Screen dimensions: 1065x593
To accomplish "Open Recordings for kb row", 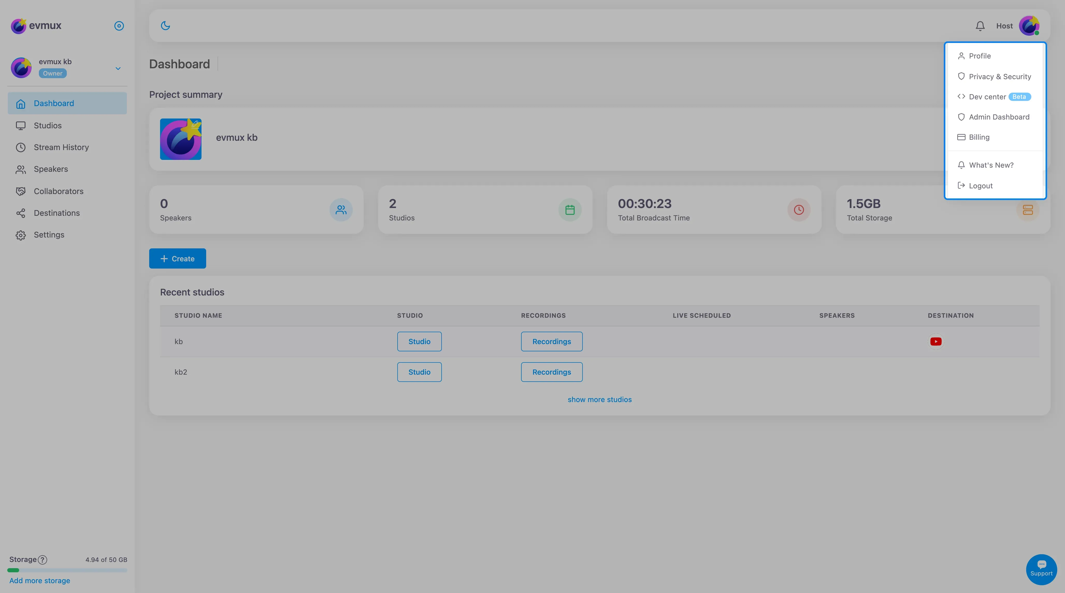I will (x=551, y=342).
